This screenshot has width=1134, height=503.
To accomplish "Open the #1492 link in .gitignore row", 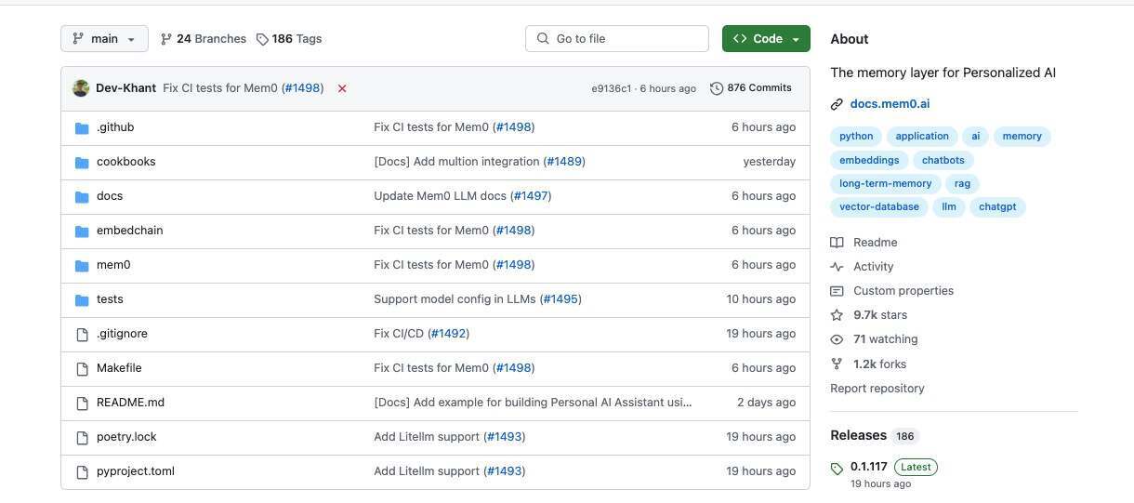I will click(449, 334).
